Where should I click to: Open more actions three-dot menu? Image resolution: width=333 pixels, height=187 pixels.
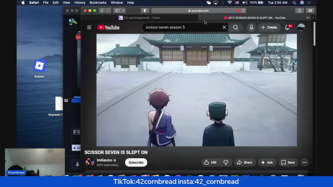[x=305, y=162]
